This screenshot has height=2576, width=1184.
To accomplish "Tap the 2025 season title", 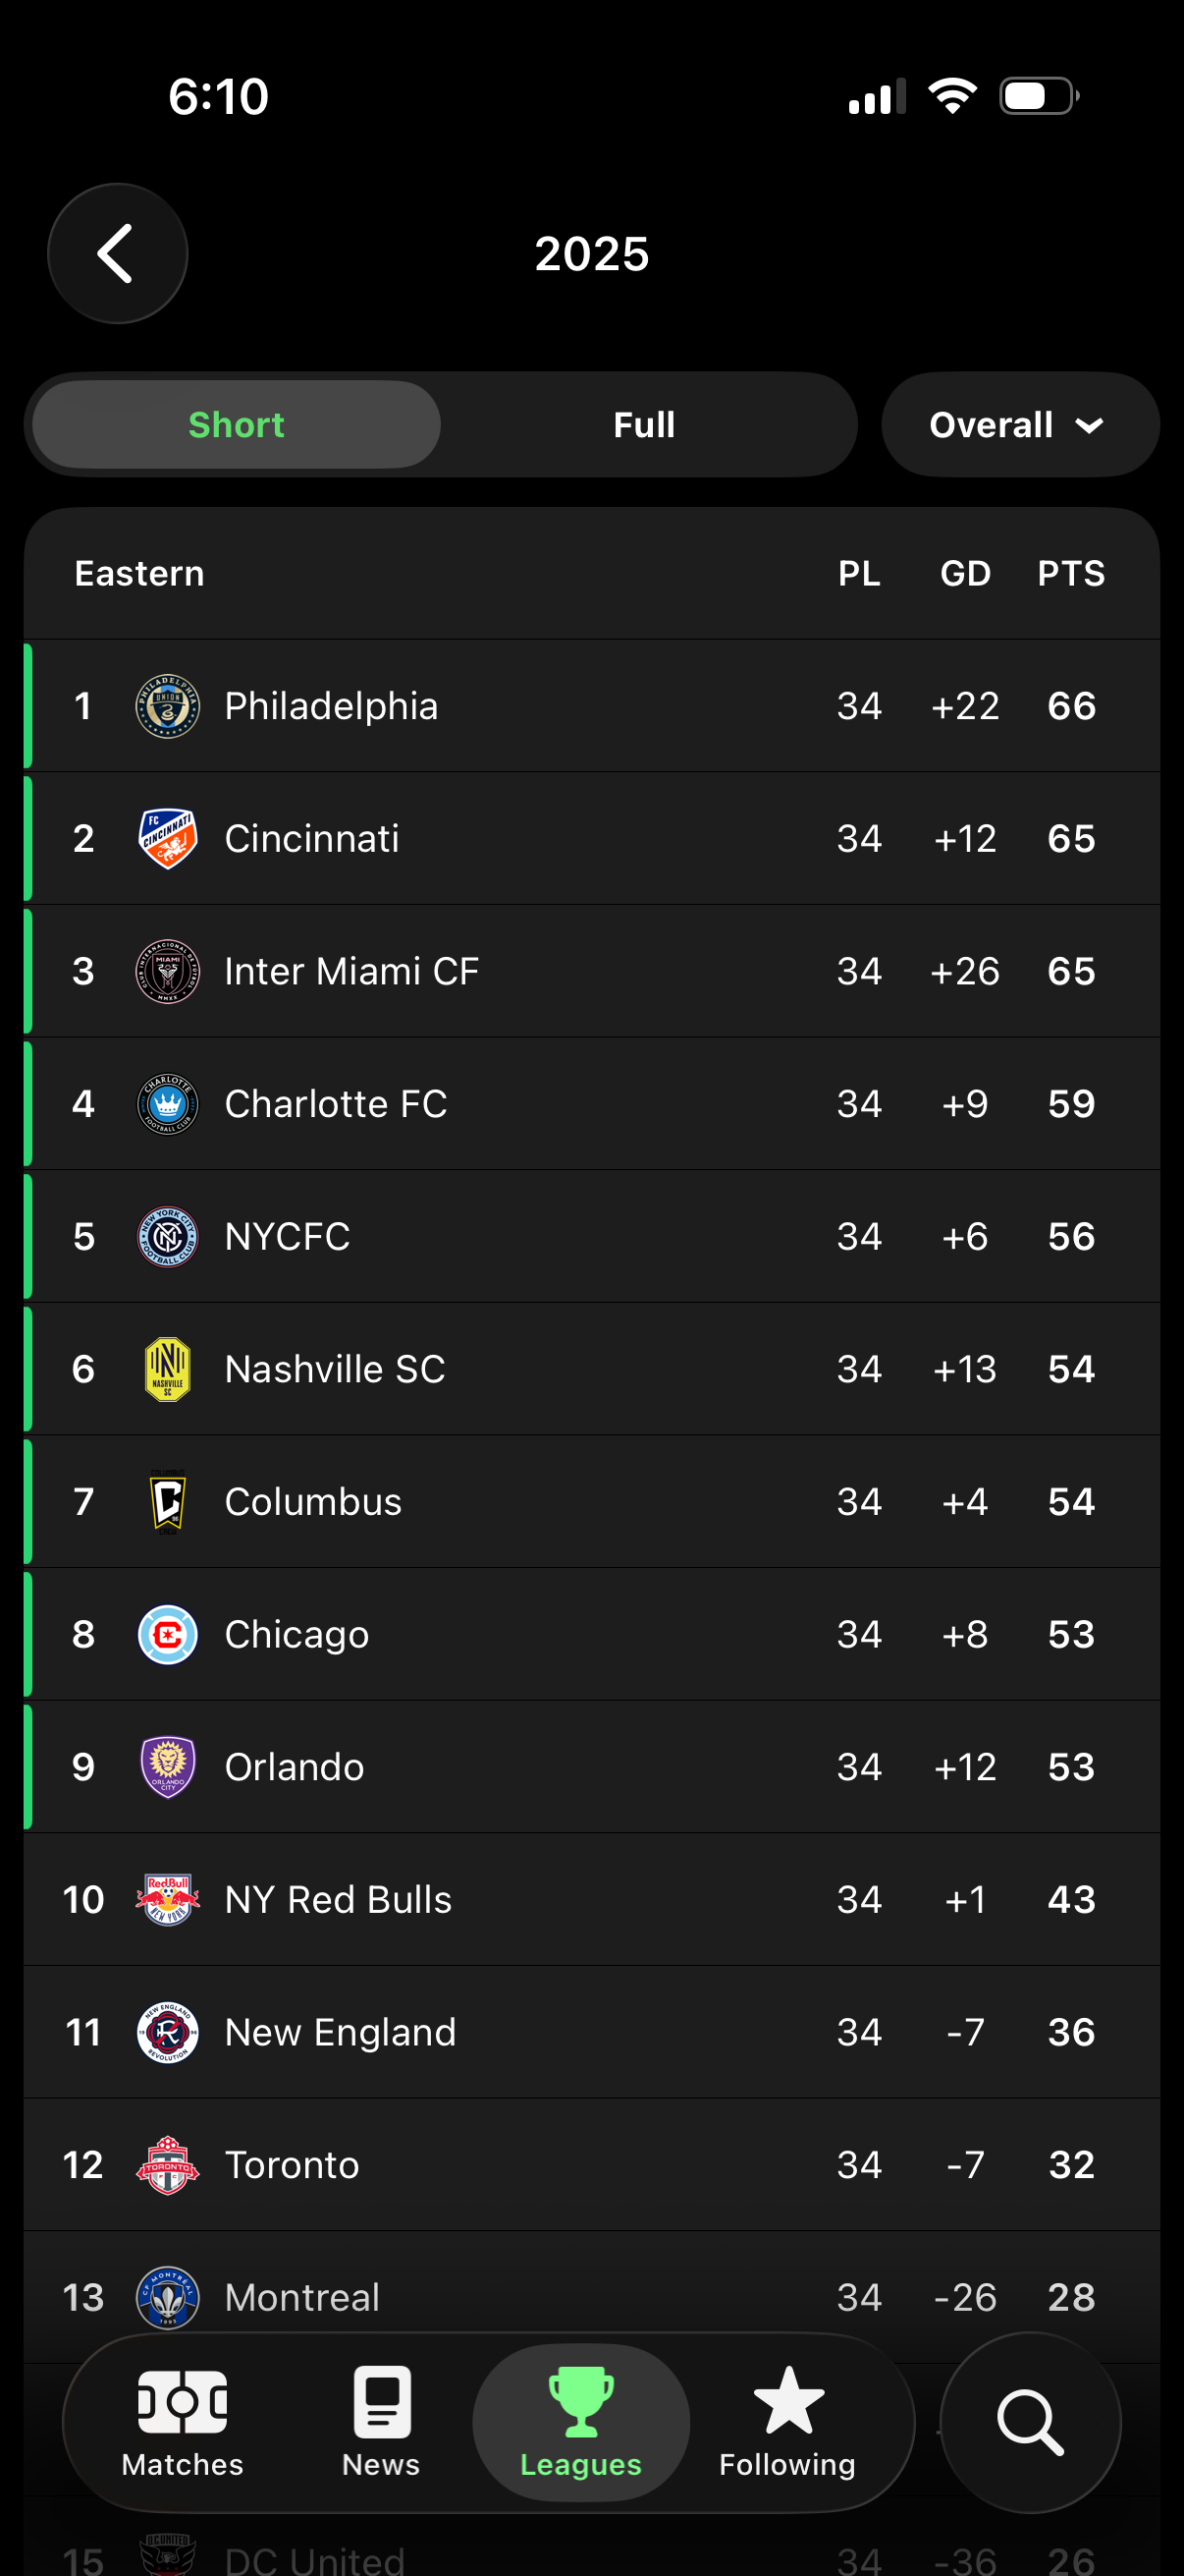I will point(591,254).
